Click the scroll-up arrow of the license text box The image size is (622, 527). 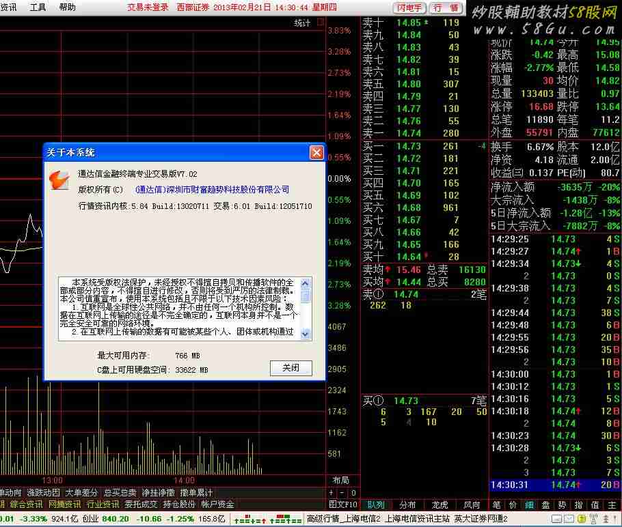[x=305, y=283]
